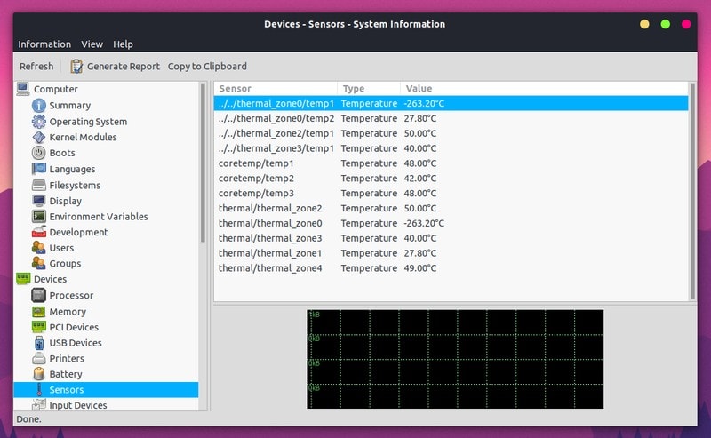
Task: Click the highlighted -263.20°C value cell
Action: 424,103
